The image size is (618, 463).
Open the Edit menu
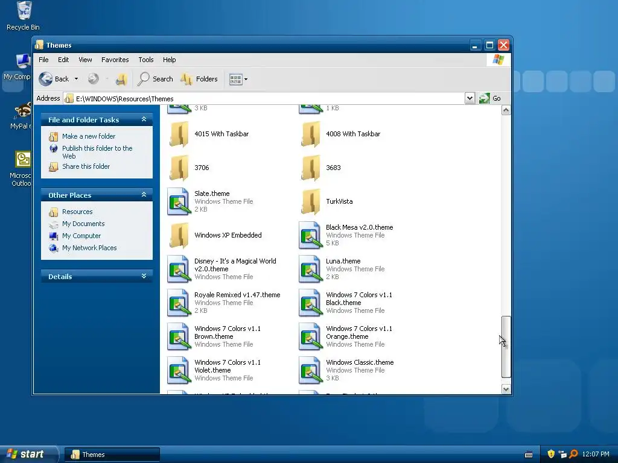pos(63,60)
